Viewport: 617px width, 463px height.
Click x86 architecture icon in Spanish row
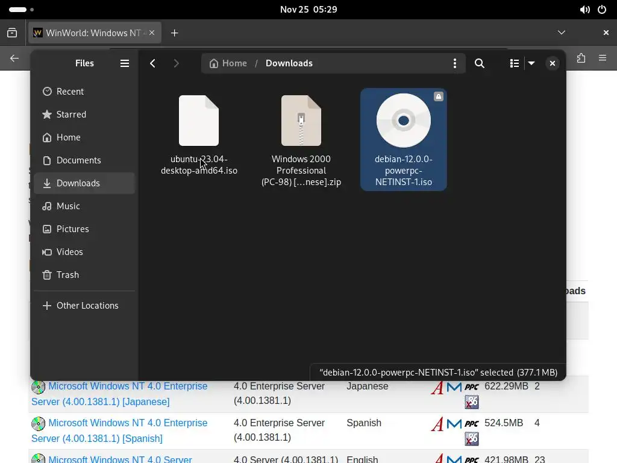[x=471, y=439]
